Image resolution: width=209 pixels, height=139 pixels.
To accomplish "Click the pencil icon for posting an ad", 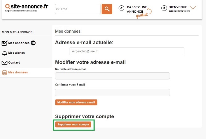I will click(x=121, y=8).
